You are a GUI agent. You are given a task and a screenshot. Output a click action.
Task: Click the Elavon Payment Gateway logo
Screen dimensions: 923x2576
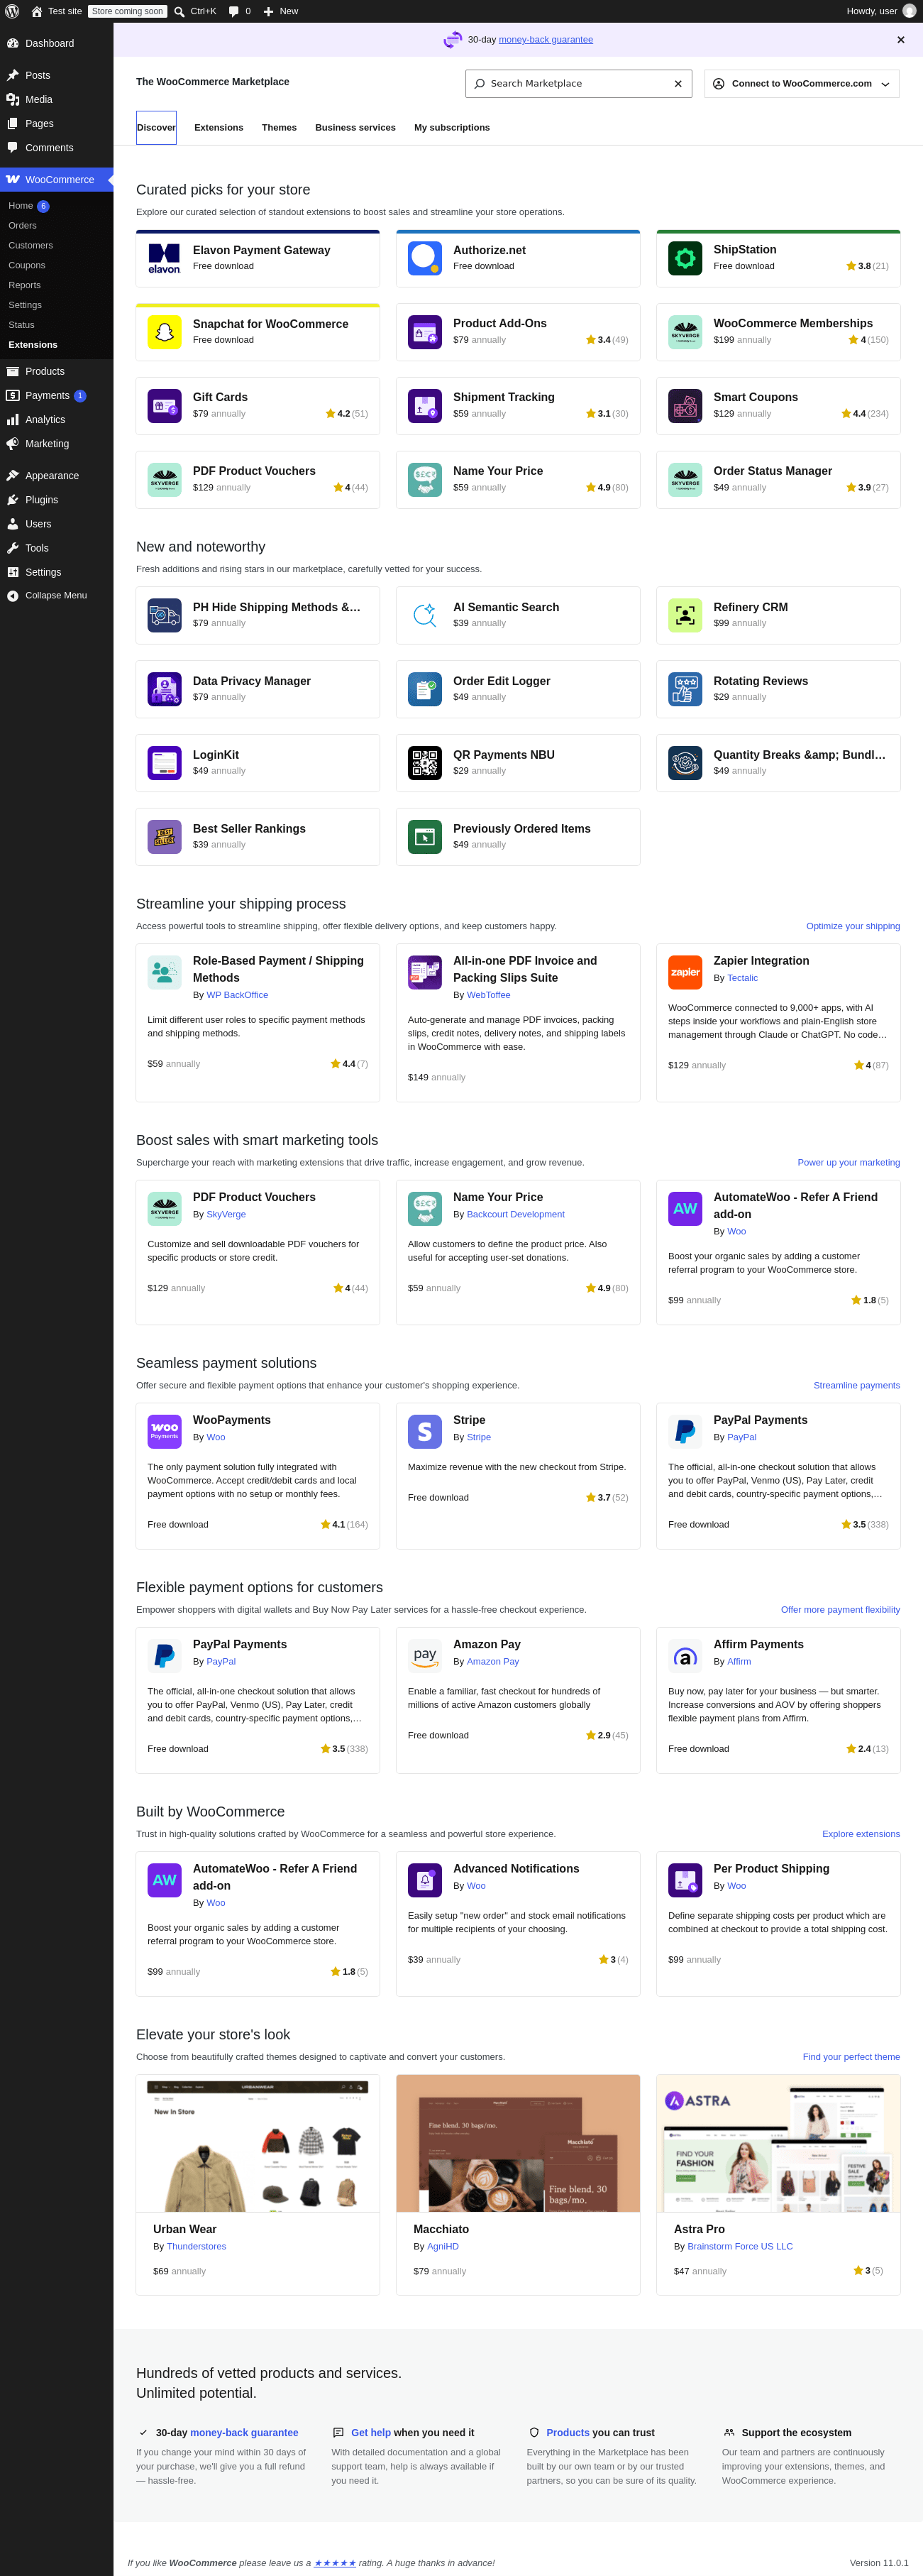(164, 259)
